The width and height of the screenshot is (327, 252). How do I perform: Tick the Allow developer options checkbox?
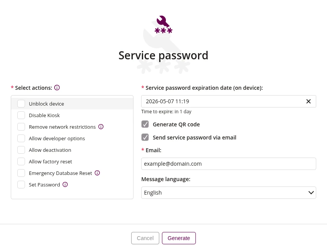21,138
